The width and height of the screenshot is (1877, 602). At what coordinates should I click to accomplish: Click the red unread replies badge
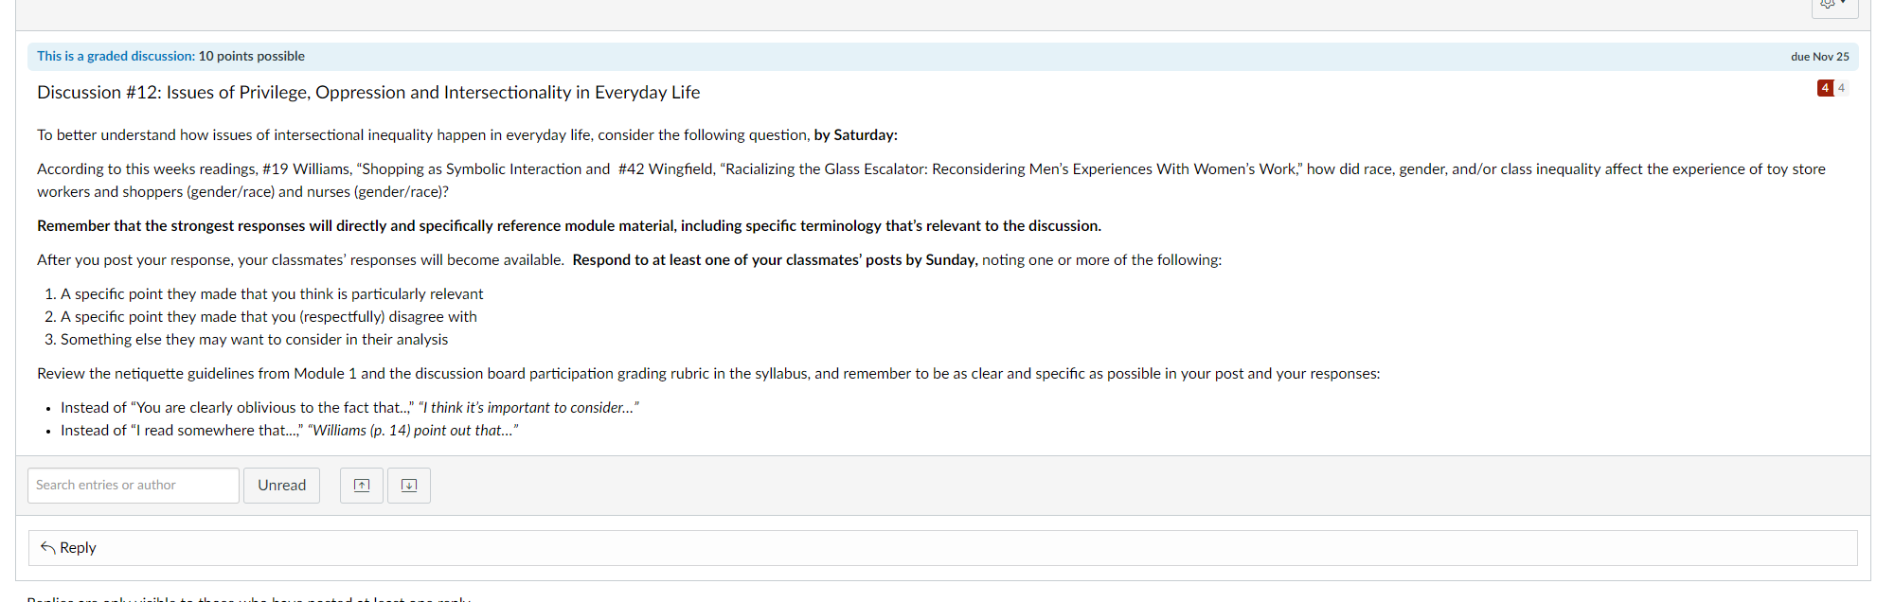pos(1825,88)
